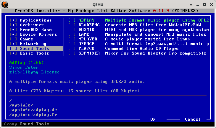Select the OPENCP package name
The image size is (216, 128).
coord(86,44)
